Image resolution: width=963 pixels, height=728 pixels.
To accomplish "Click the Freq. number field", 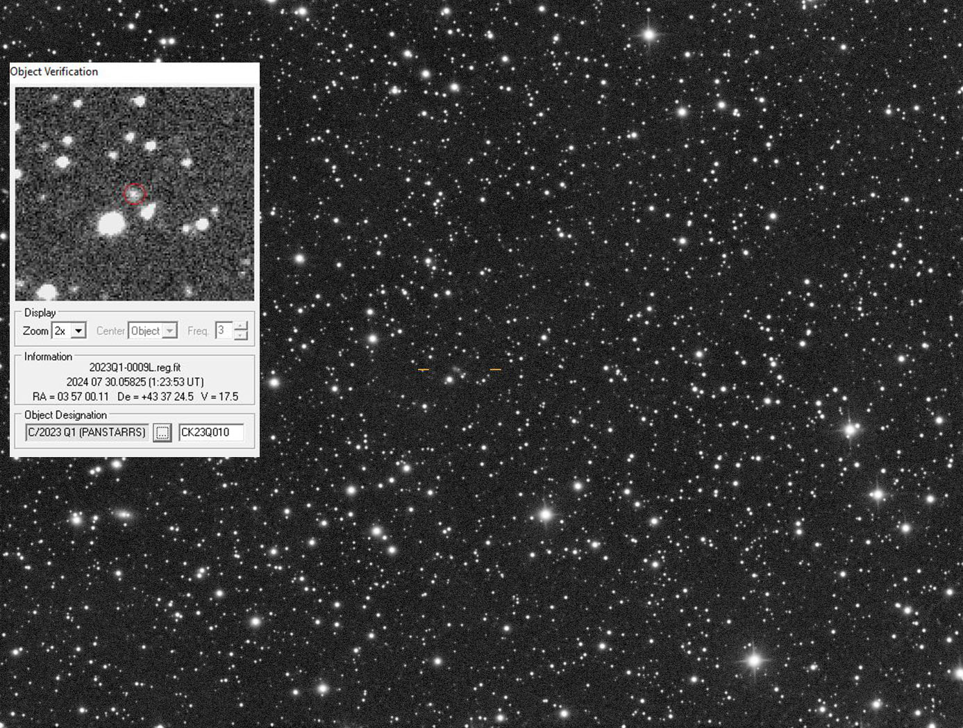I will click(x=224, y=331).
